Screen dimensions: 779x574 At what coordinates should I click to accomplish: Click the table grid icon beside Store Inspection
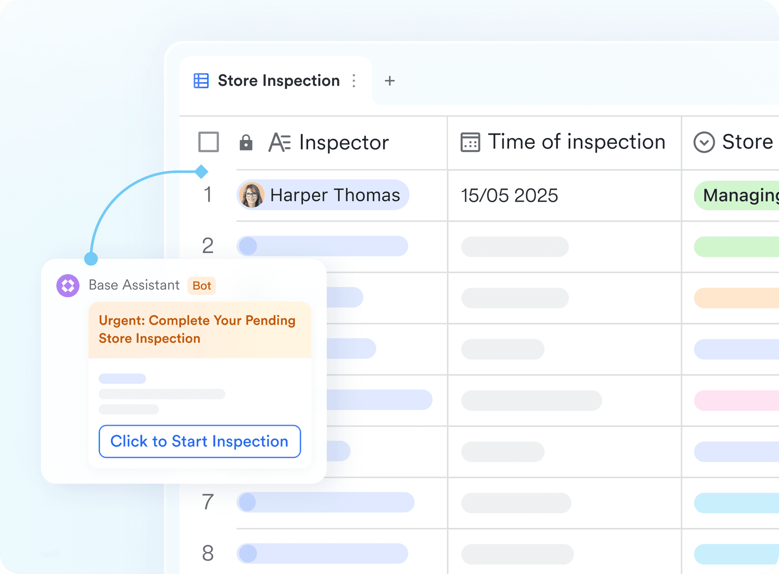201,81
